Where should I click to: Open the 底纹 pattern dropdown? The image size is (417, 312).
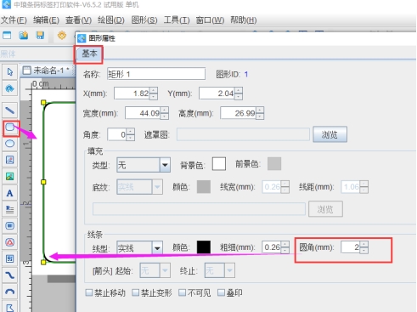click(157, 187)
